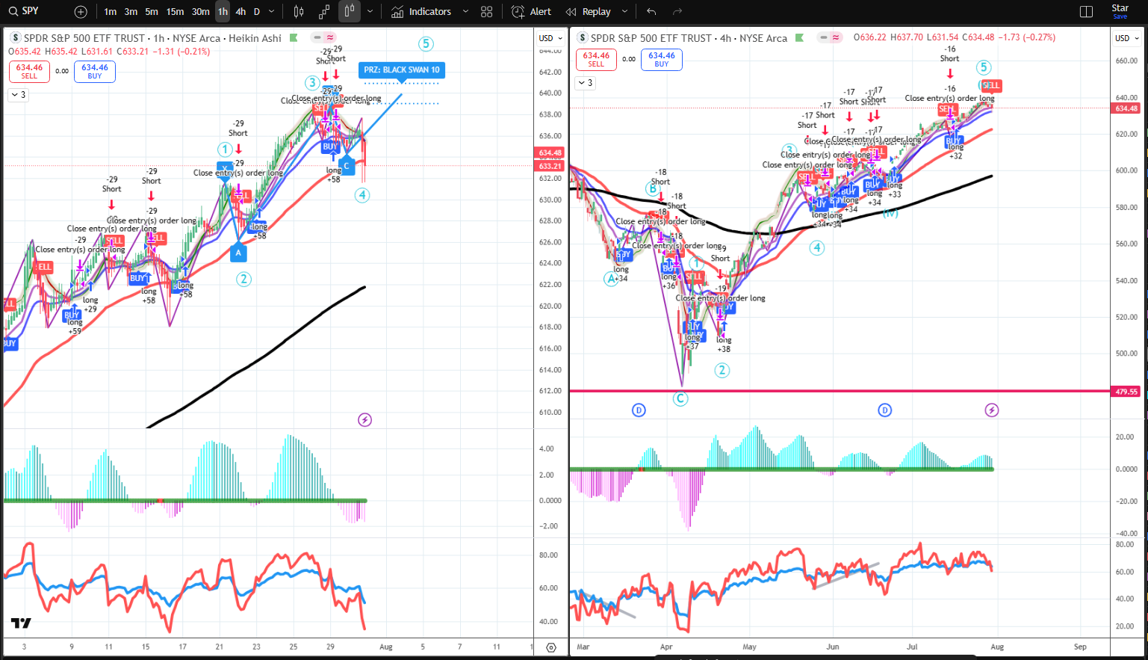Toggle grey dash indicator pill on 4h chart
This screenshot has width=1148, height=660.
[x=823, y=37]
